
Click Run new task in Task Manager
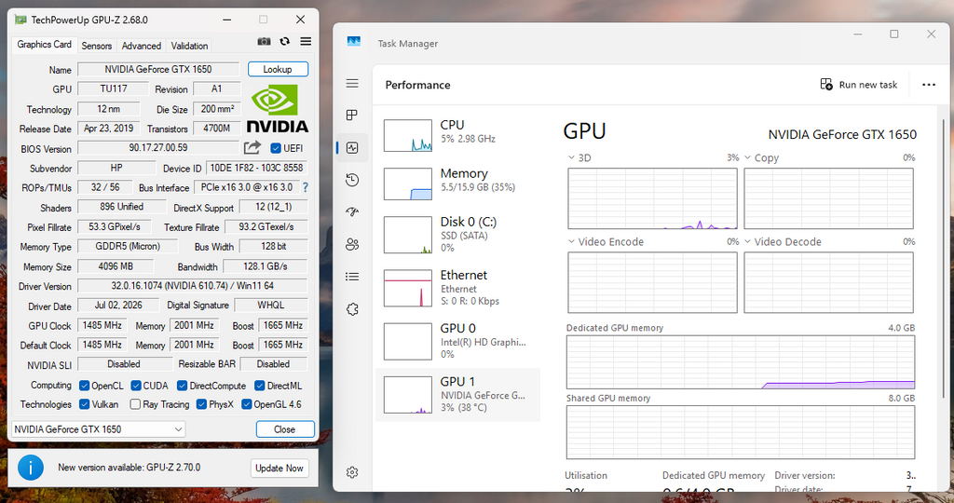858,85
